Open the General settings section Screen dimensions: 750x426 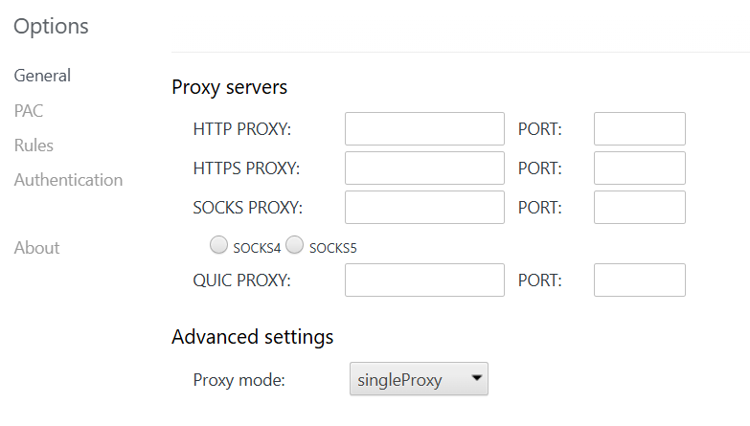[42, 76]
